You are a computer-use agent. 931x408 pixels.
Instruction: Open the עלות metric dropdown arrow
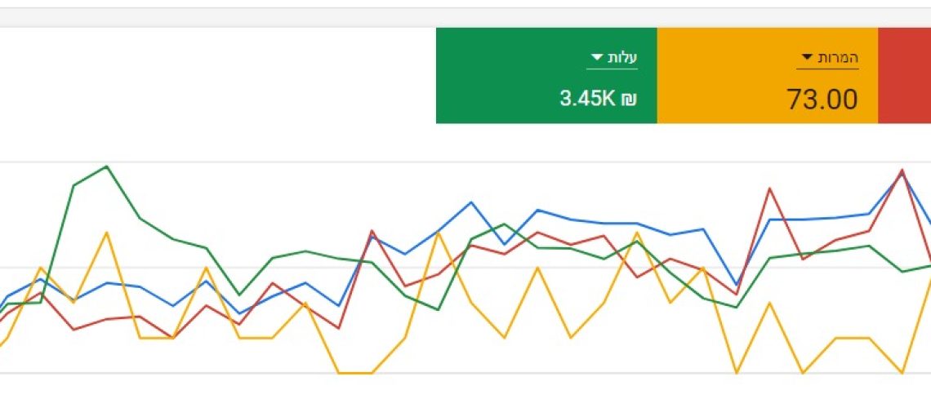596,57
